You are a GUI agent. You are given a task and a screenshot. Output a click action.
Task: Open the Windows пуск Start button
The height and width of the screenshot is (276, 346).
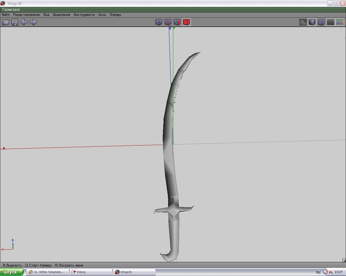click(x=12, y=272)
